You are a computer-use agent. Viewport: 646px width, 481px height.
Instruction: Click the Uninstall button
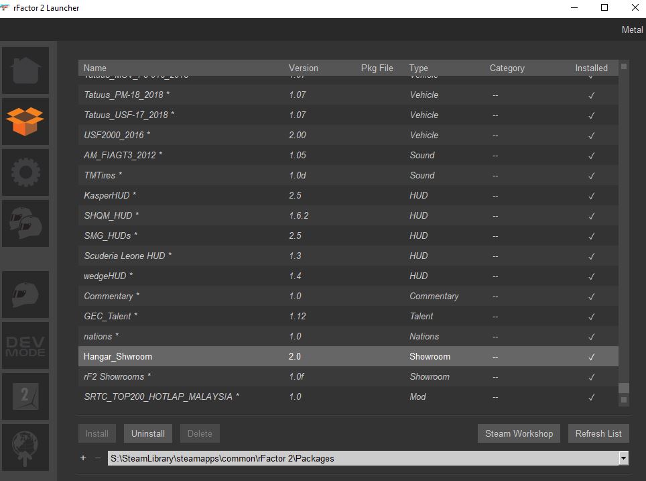[x=148, y=433]
